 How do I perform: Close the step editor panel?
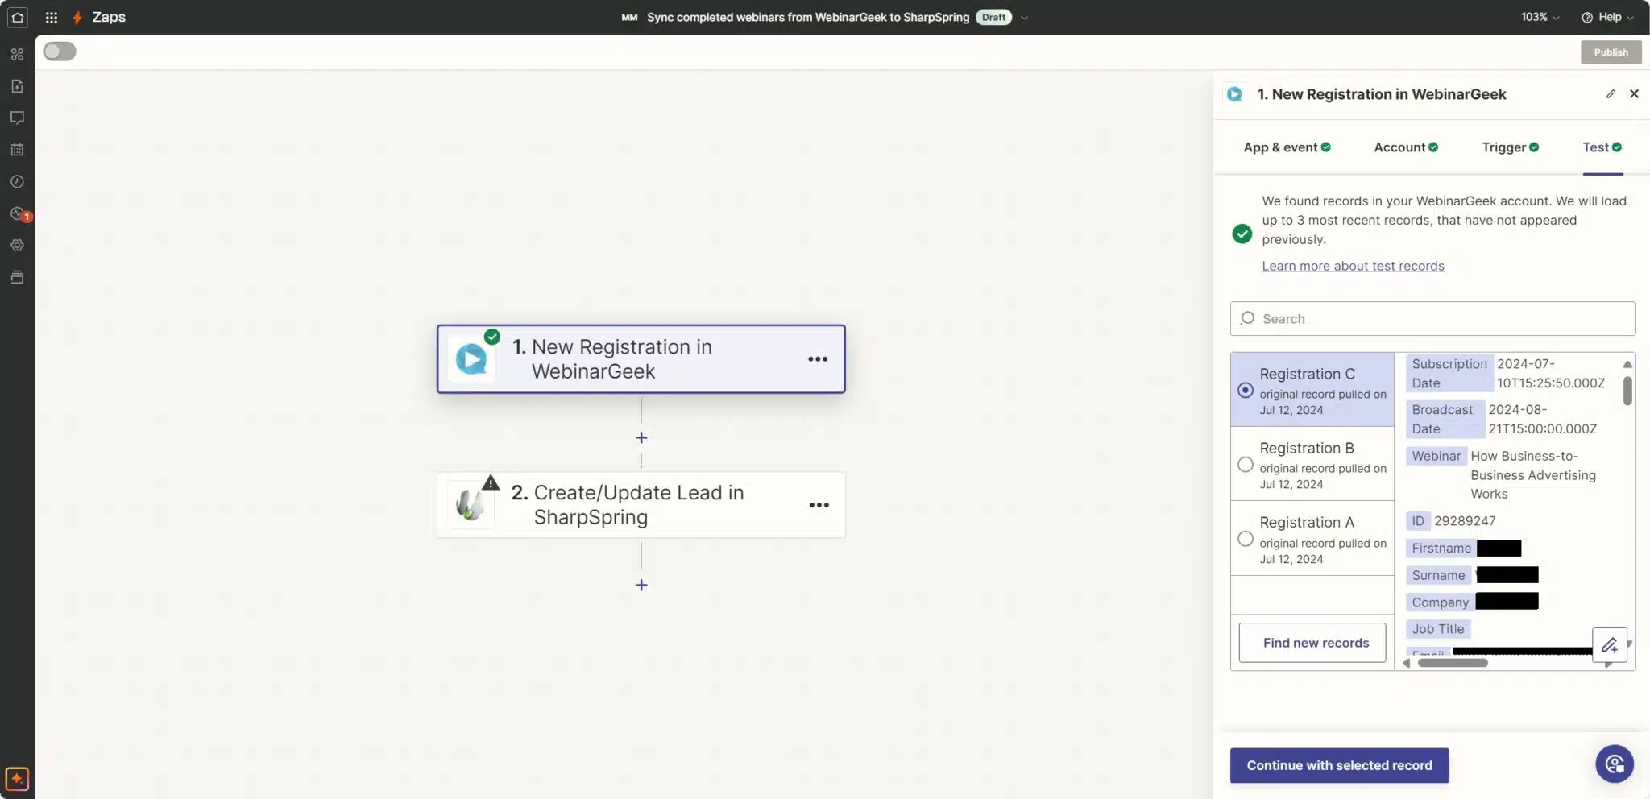click(x=1634, y=94)
